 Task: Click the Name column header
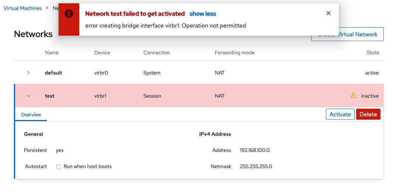pos(52,52)
